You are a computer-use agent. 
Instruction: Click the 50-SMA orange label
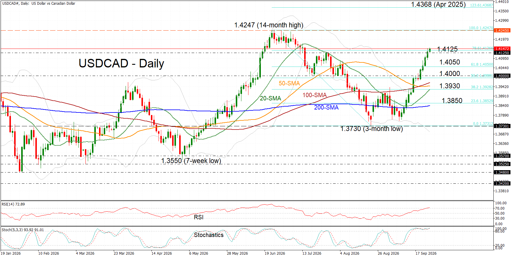coord(289,83)
